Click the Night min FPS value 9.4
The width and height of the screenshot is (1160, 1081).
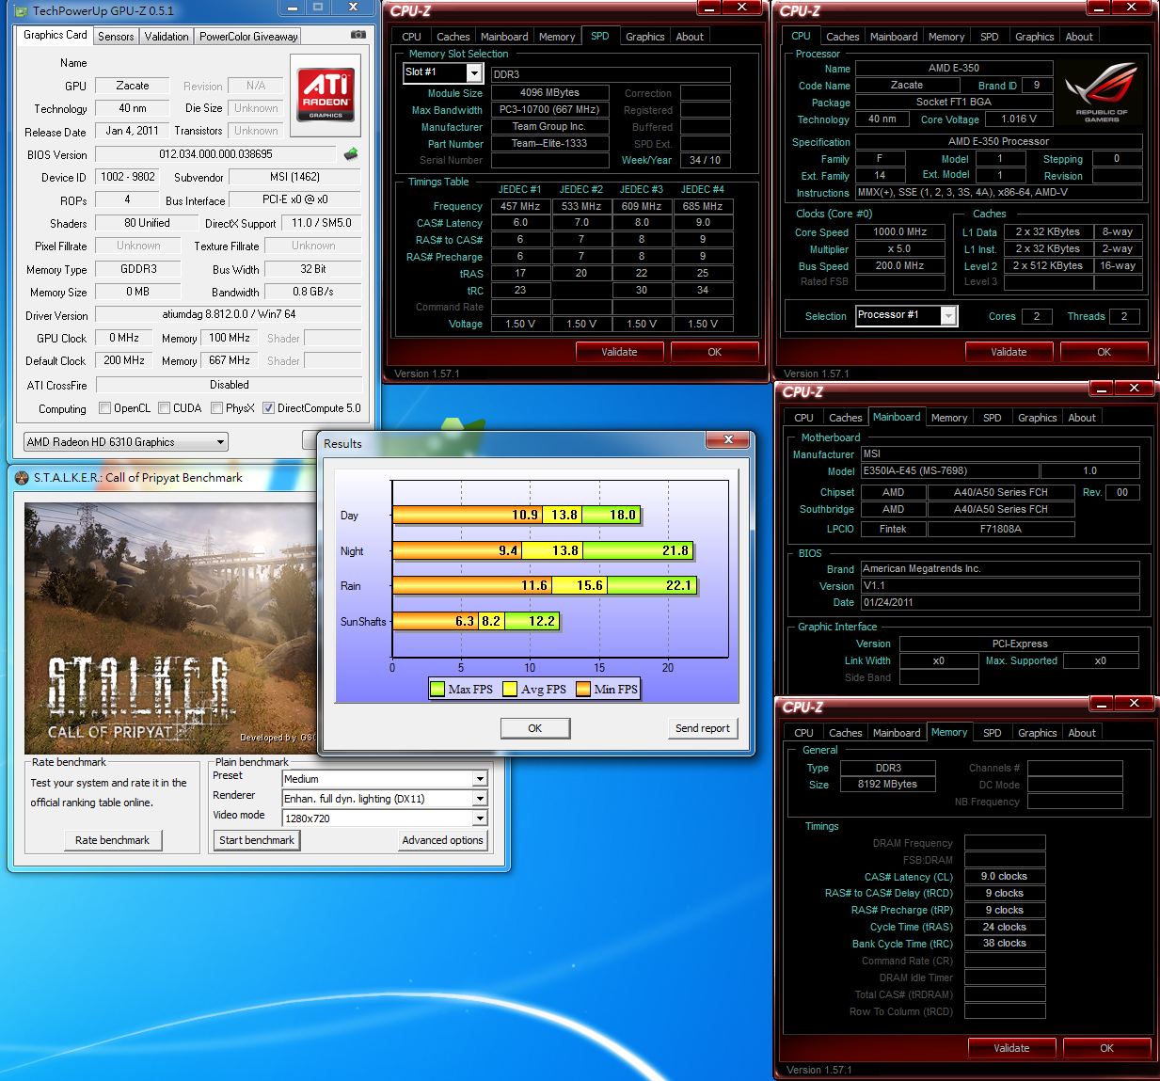click(508, 551)
